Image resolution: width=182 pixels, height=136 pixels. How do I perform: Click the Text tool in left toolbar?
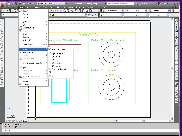2,82
